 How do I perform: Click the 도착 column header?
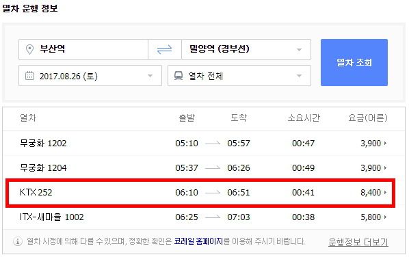point(239,118)
